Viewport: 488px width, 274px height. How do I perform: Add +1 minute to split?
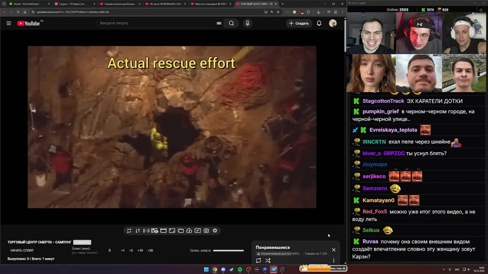pyautogui.click(x=123, y=250)
